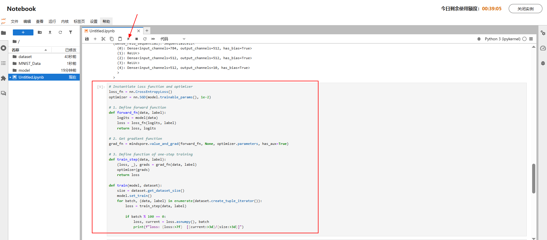This screenshot has width=547, height=240.
Task: Select the dataset folder
Action: 44,57
